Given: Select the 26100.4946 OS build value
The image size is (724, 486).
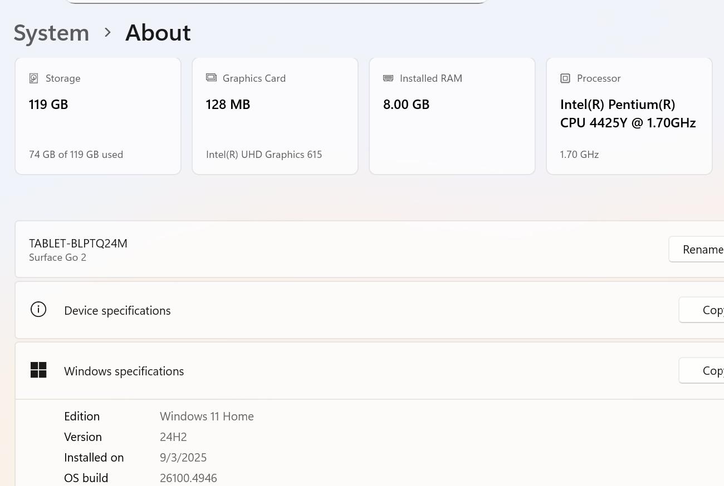Looking at the screenshot, I should coord(188,478).
